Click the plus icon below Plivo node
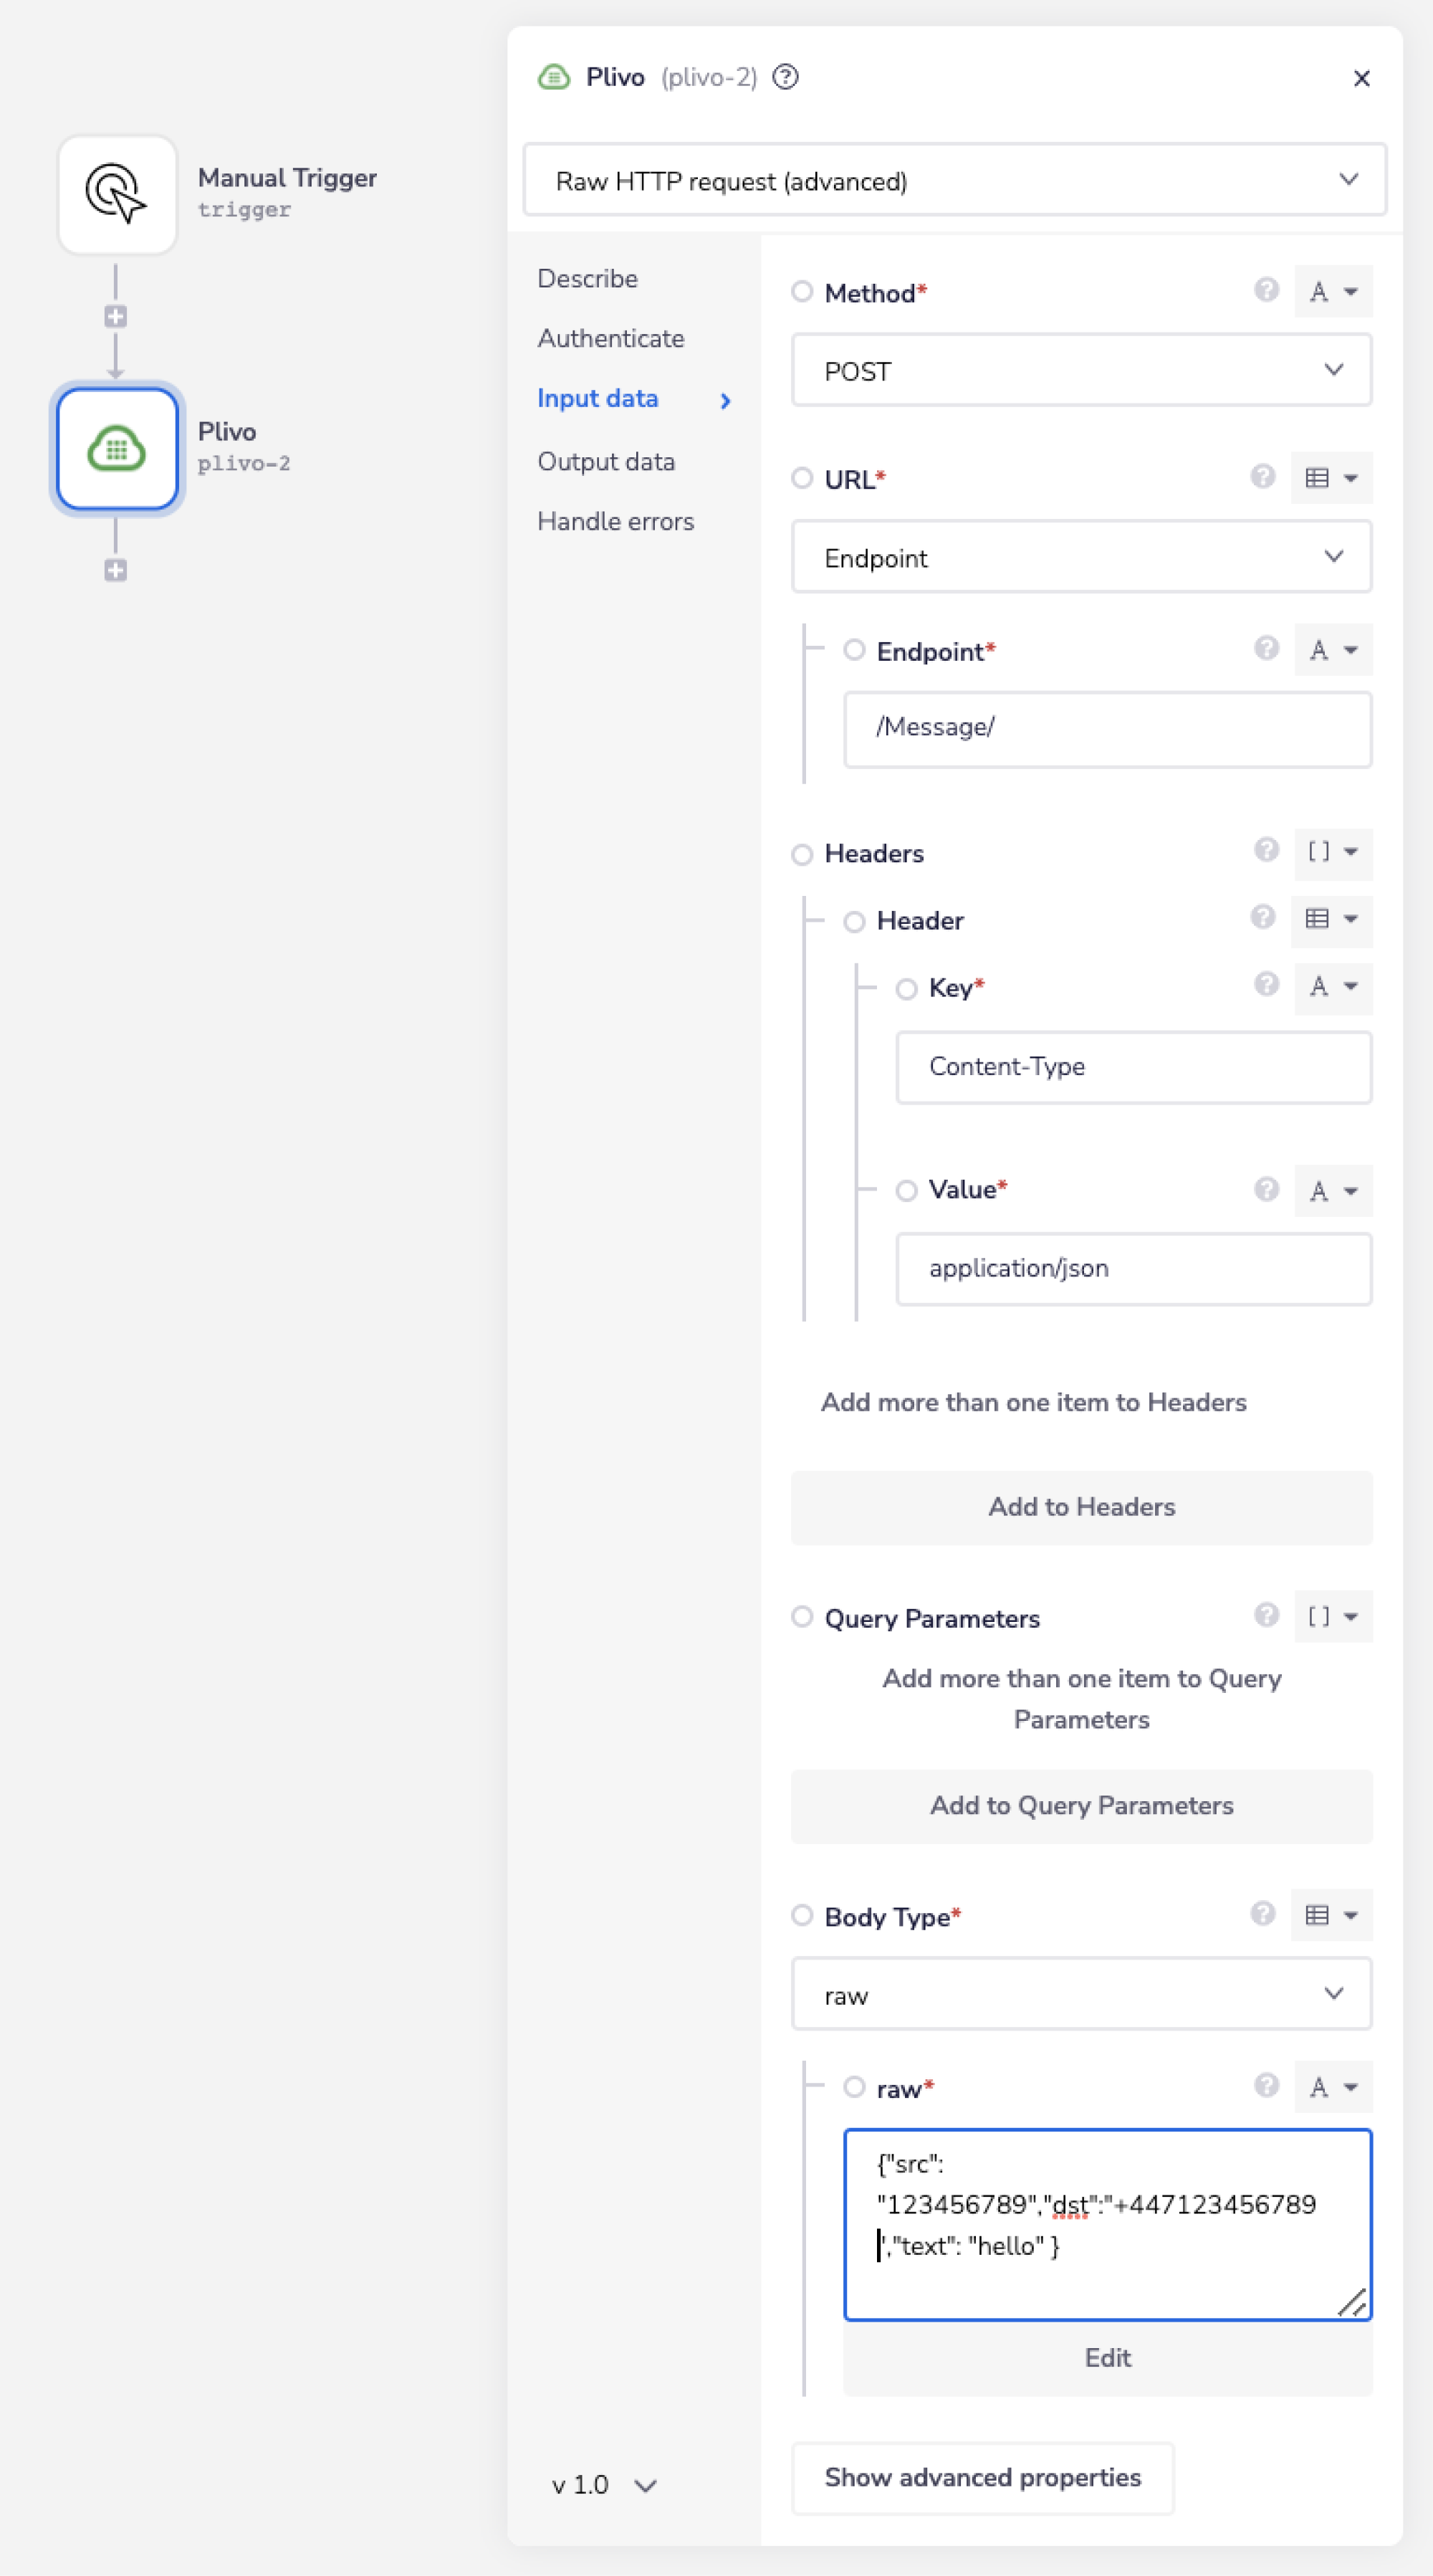 pos(116,570)
